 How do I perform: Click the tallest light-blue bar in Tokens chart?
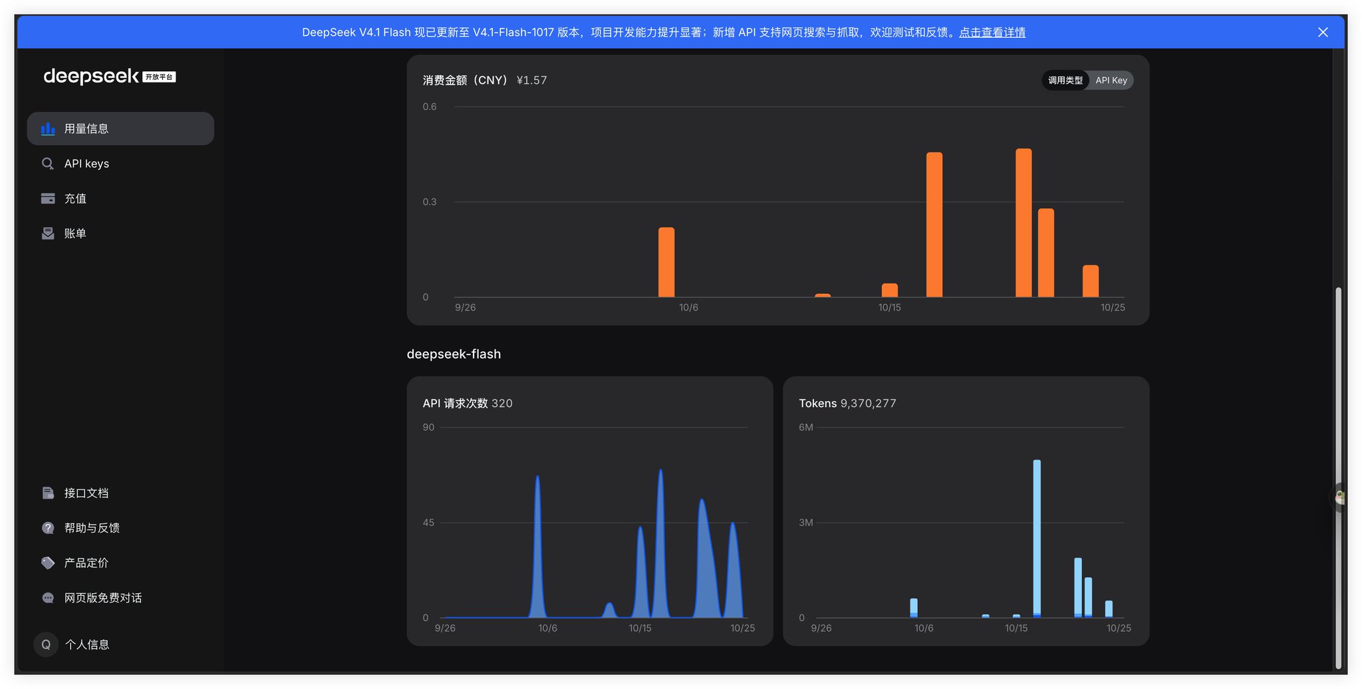tap(1037, 539)
